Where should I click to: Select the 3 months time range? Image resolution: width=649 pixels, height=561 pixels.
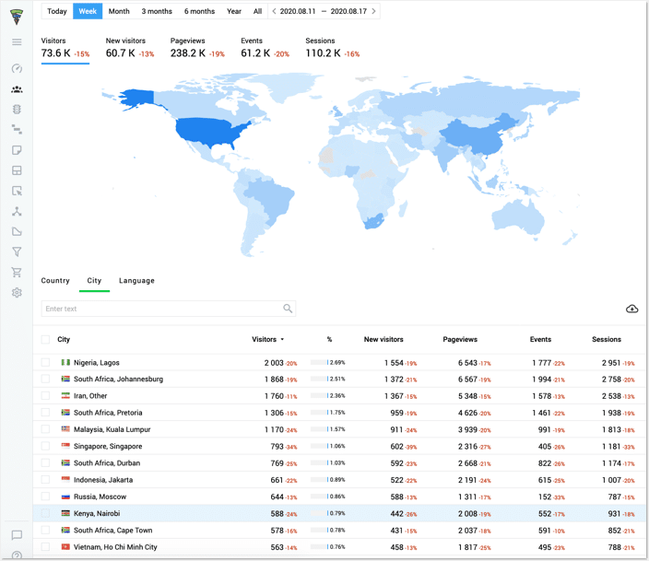pyautogui.click(x=156, y=11)
